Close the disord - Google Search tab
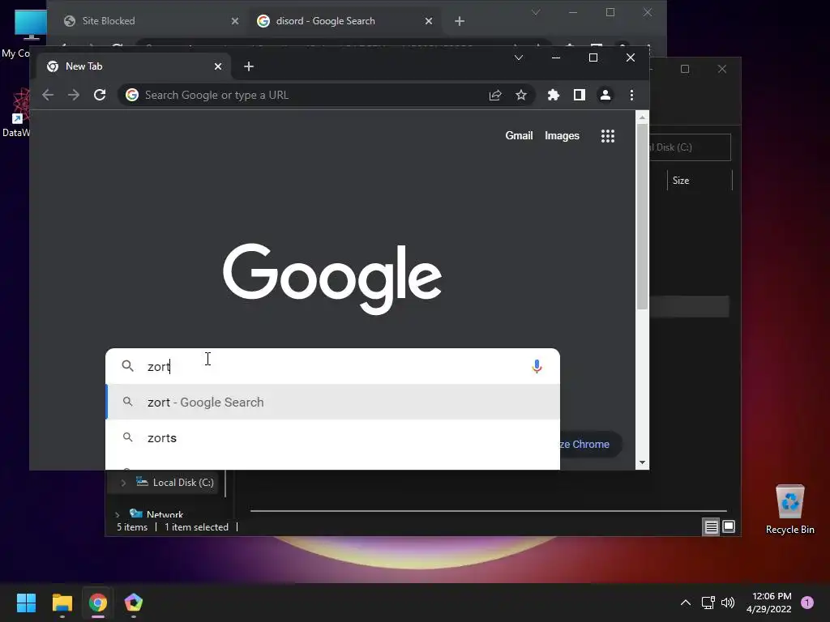 click(x=429, y=21)
